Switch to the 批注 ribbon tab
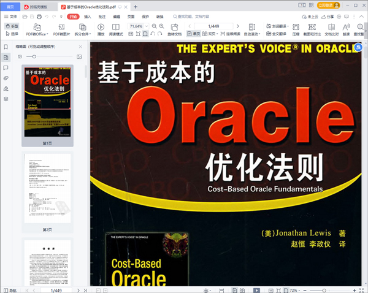Image resolution: width=368 pixels, height=293 pixels. coord(102,17)
